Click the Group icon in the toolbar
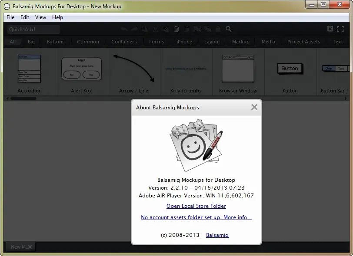The image size is (353, 256). 197,29
